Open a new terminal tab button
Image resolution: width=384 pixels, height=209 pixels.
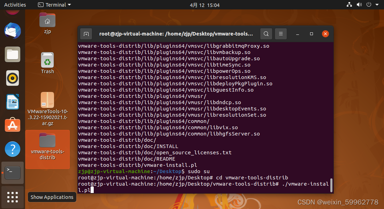point(86,34)
